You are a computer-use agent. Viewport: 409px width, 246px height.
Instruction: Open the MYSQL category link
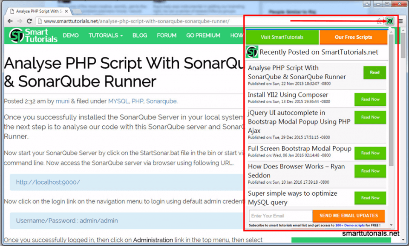118,101
